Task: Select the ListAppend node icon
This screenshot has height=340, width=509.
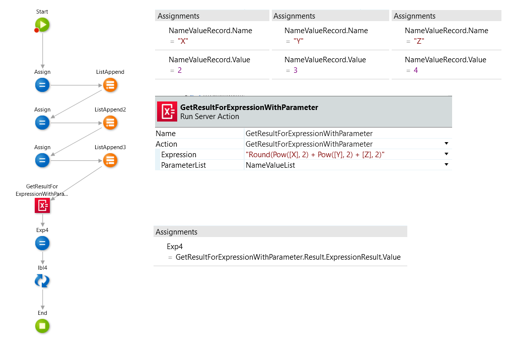Action: pos(110,85)
